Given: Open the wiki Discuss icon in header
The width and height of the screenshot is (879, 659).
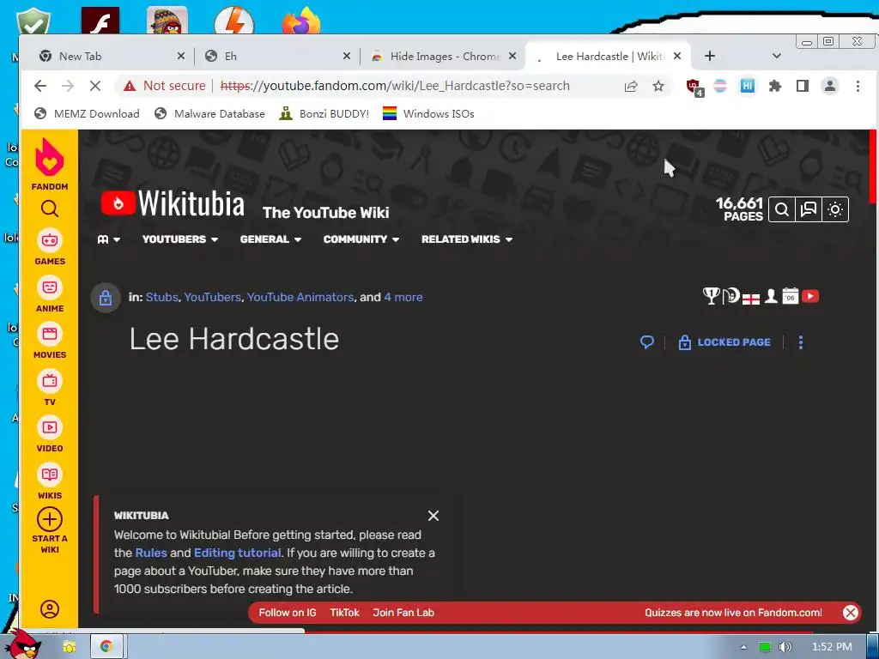Looking at the screenshot, I should (809, 209).
